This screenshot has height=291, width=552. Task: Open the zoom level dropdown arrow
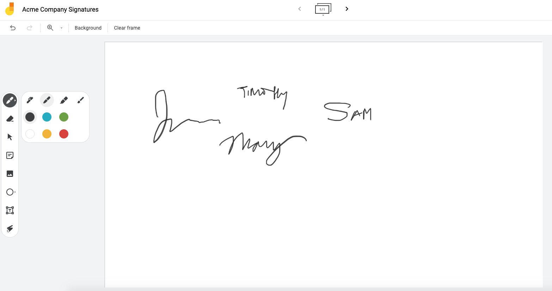(x=61, y=28)
